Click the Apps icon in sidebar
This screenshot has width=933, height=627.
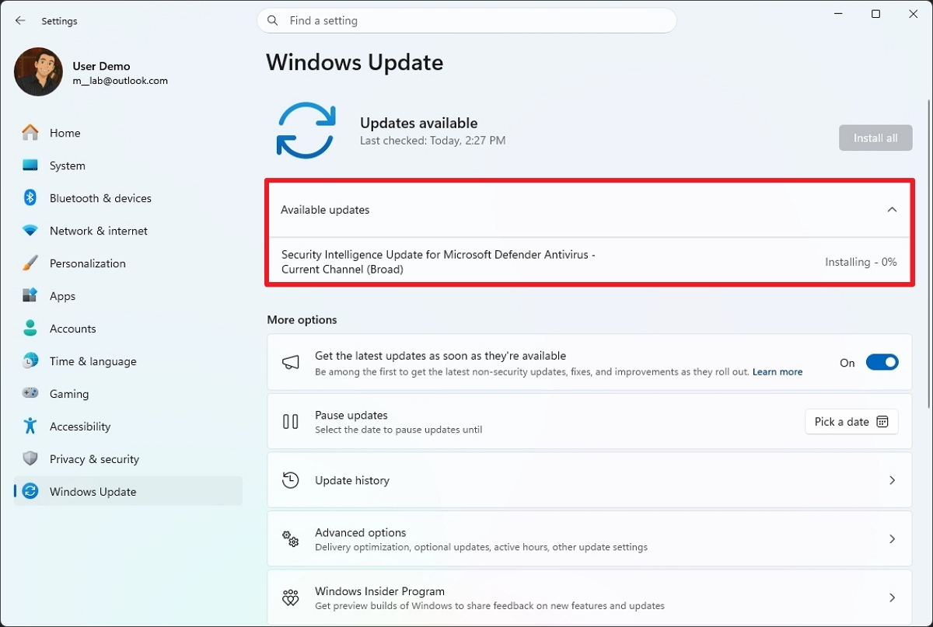point(30,296)
